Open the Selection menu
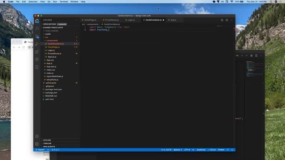 click(x=33, y=2)
